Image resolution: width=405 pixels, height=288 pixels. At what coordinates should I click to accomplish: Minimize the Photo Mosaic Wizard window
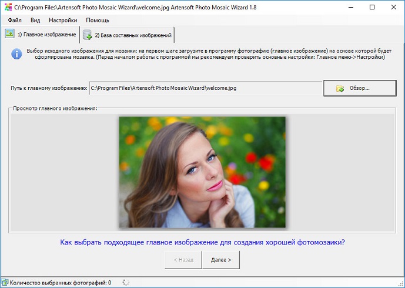pos(351,7)
